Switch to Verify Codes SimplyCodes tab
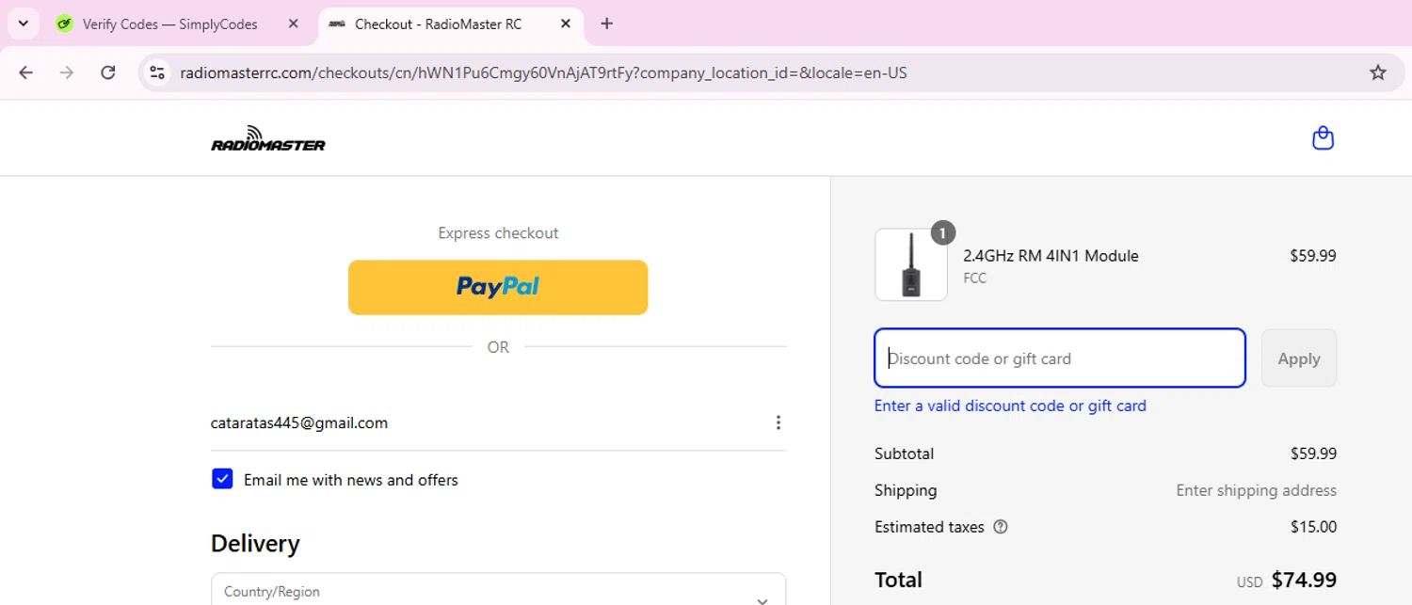The image size is (1412, 605). click(169, 24)
